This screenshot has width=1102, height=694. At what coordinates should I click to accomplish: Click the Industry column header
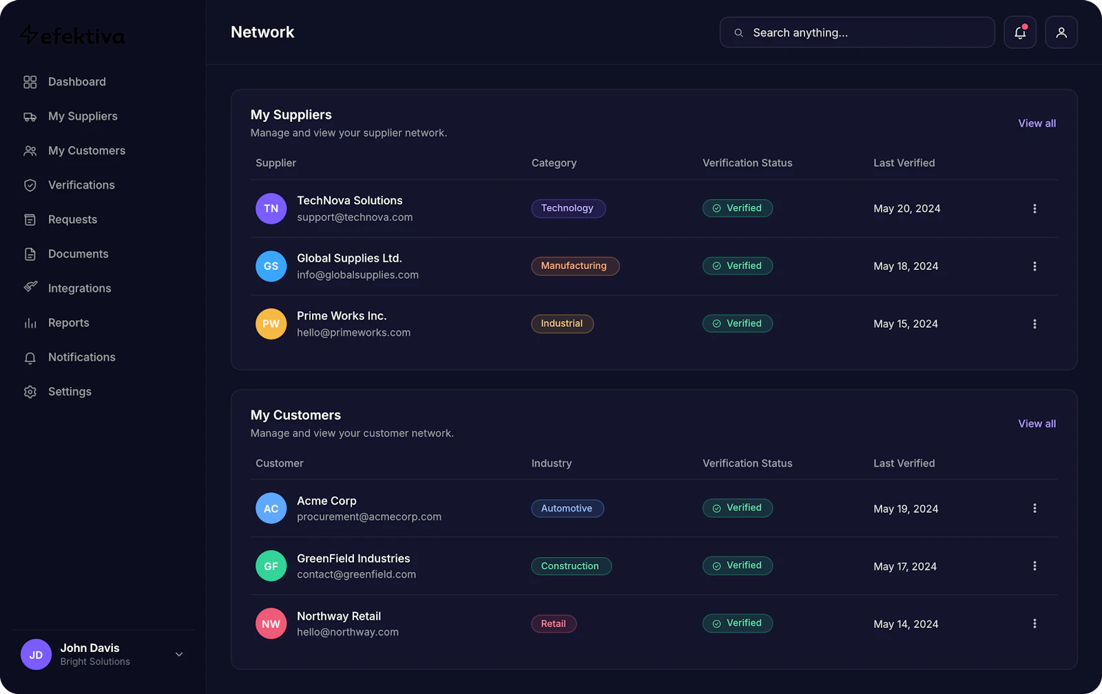[552, 463]
